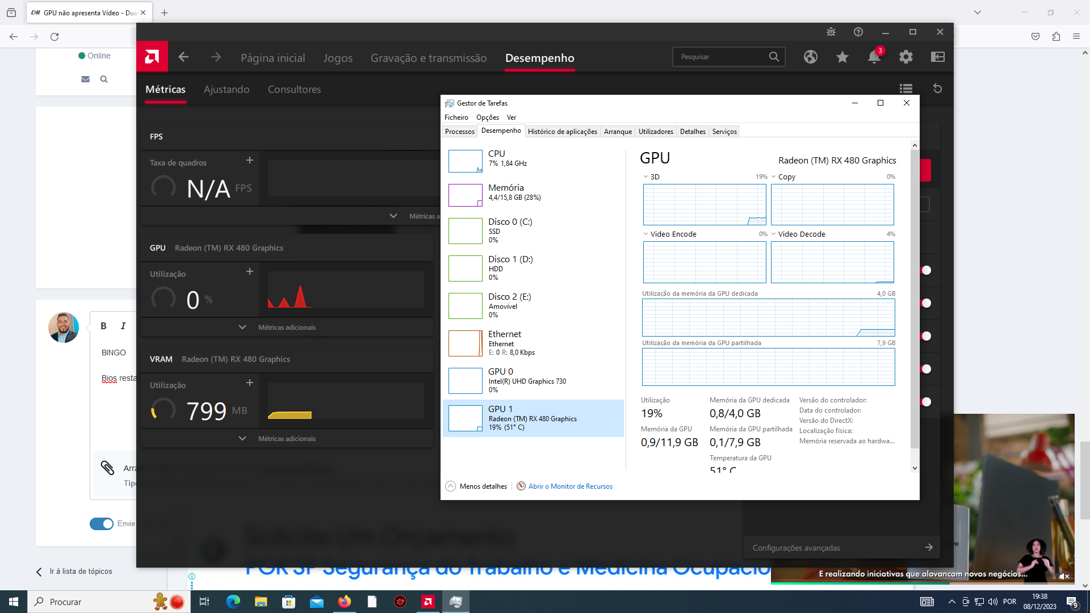Open the AMD bug report tool icon
Viewport: 1090px width, 613px height.
click(831, 32)
